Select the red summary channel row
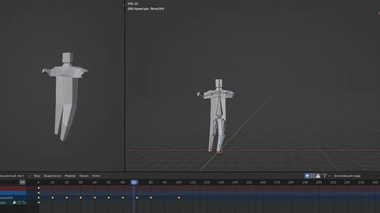This screenshot has height=213, width=380. point(13,188)
